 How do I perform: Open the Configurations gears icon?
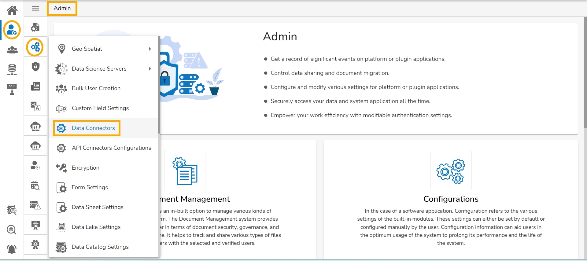pyautogui.click(x=35, y=47)
